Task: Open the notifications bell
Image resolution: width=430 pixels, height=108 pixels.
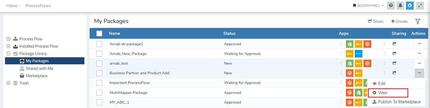Action: [x=400, y=5]
